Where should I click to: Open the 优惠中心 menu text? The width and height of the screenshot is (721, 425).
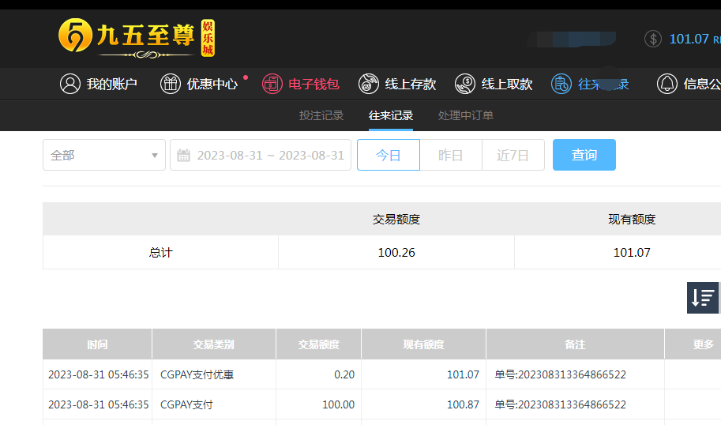212,84
